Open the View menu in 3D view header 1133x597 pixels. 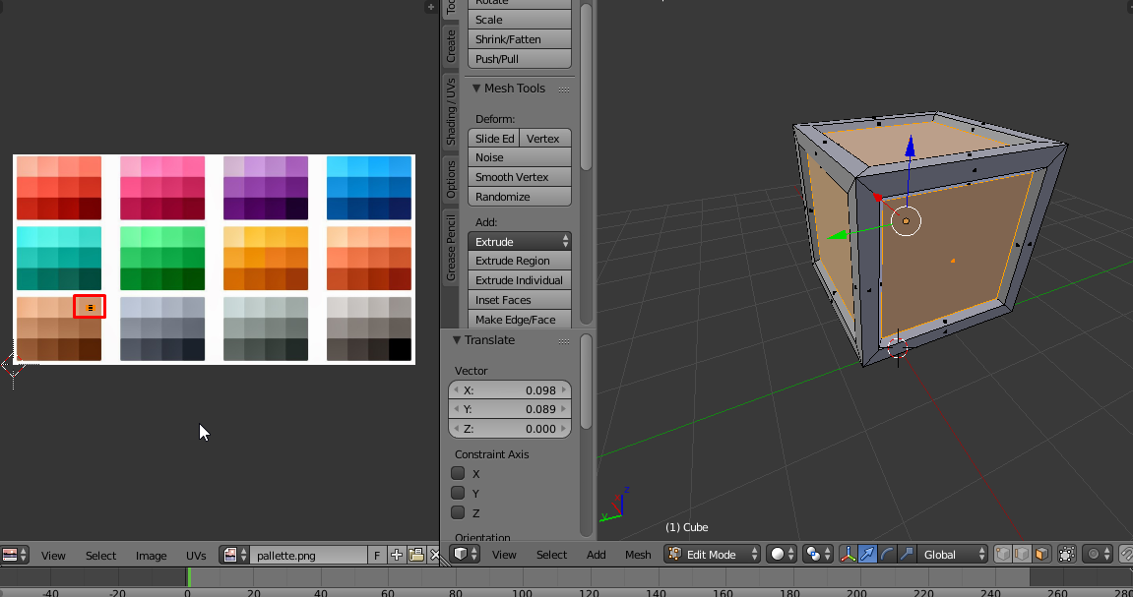504,555
